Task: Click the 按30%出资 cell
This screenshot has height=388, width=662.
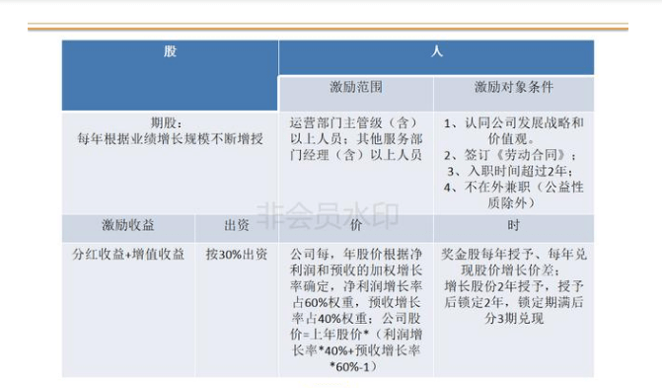Action: click(x=237, y=309)
